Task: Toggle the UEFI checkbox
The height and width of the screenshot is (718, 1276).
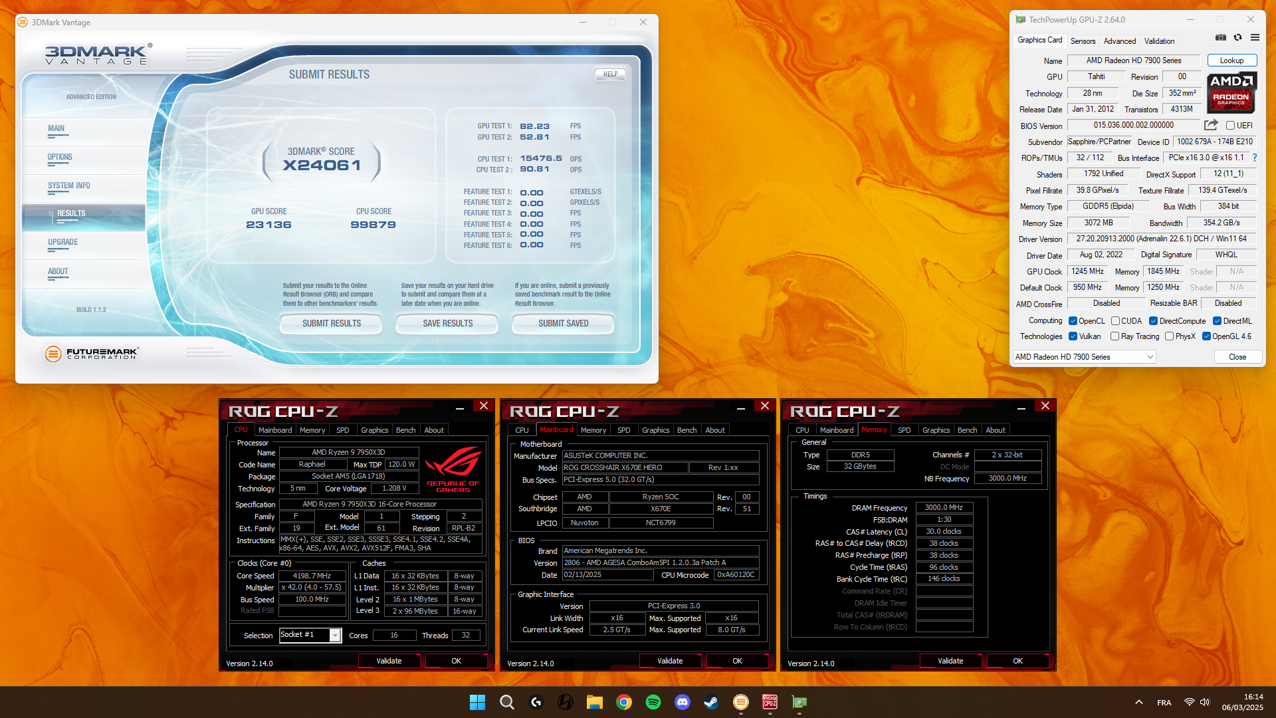Action: [1230, 125]
